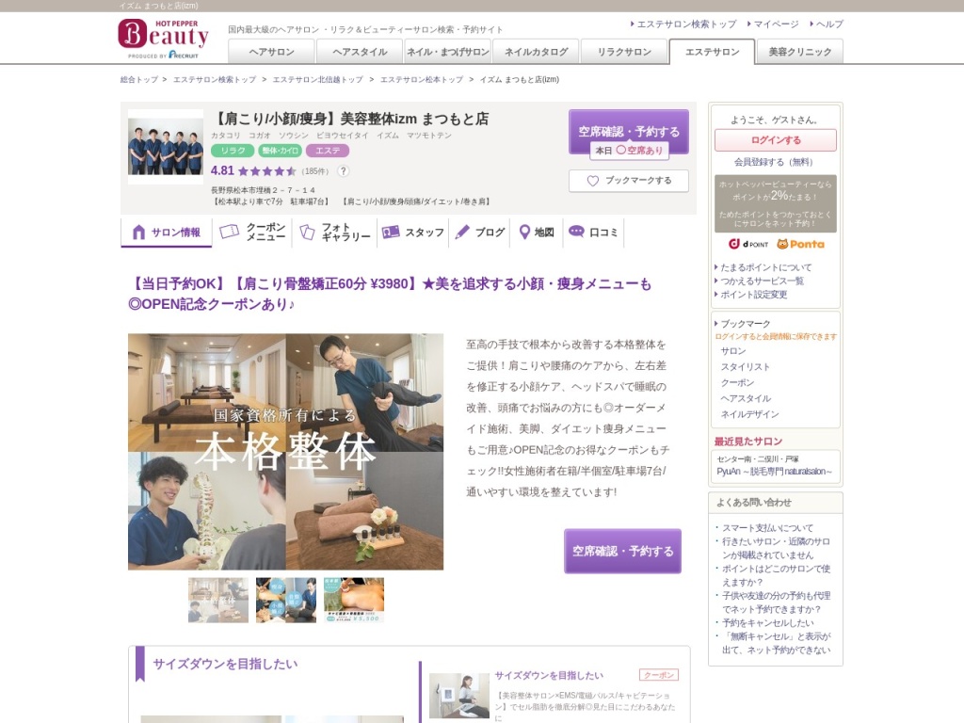The image size is (964, 723).
Task: Select the first gallery thumbnail below main photo
Action: click(x=218, y=601)
